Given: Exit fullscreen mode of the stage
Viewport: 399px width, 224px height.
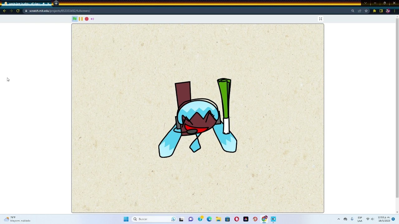Looking at the screenshot, I should click(x=320, y=19).
